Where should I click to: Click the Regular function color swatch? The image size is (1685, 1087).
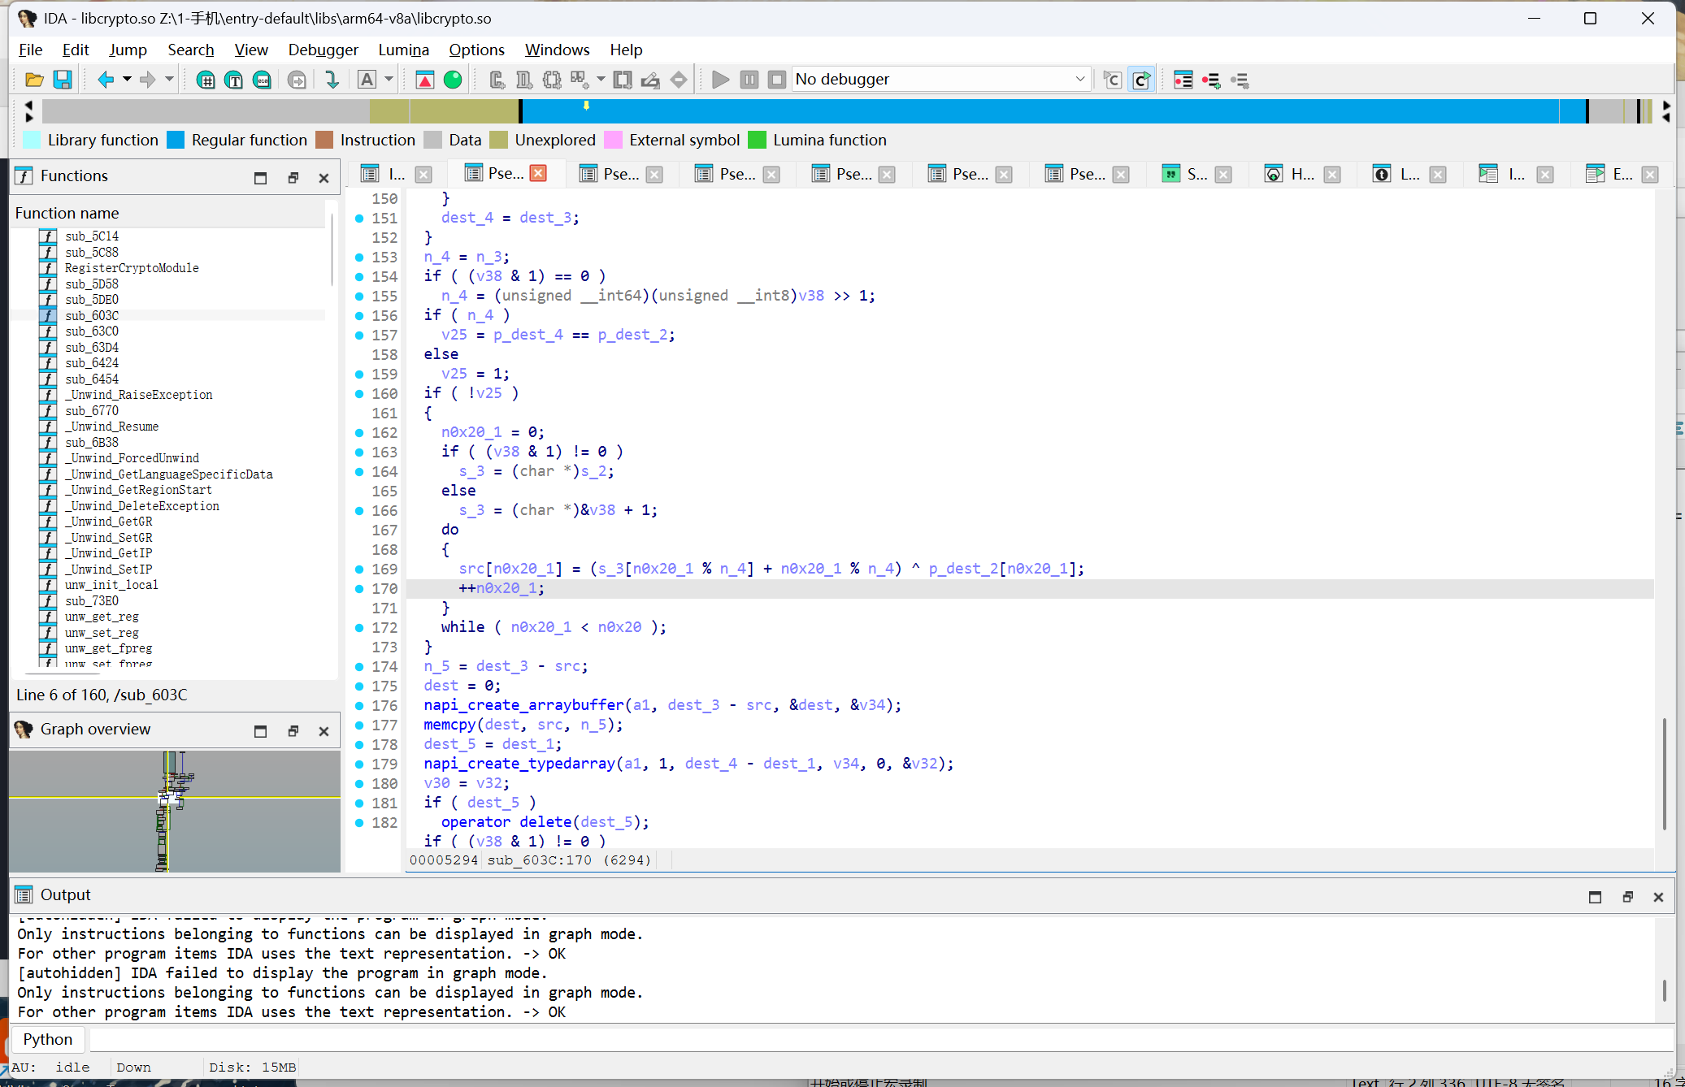(x=176, y=140)
